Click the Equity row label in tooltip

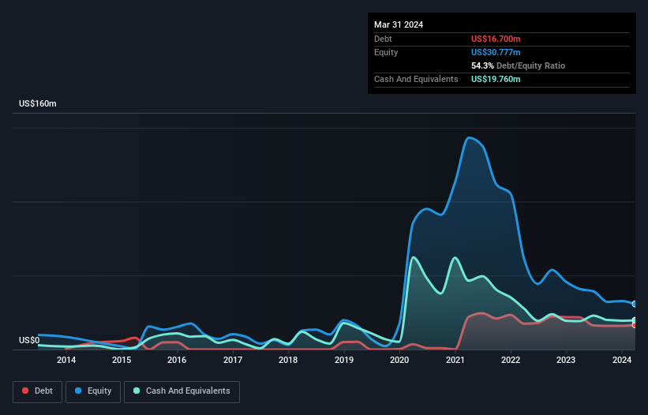[386, 52]
